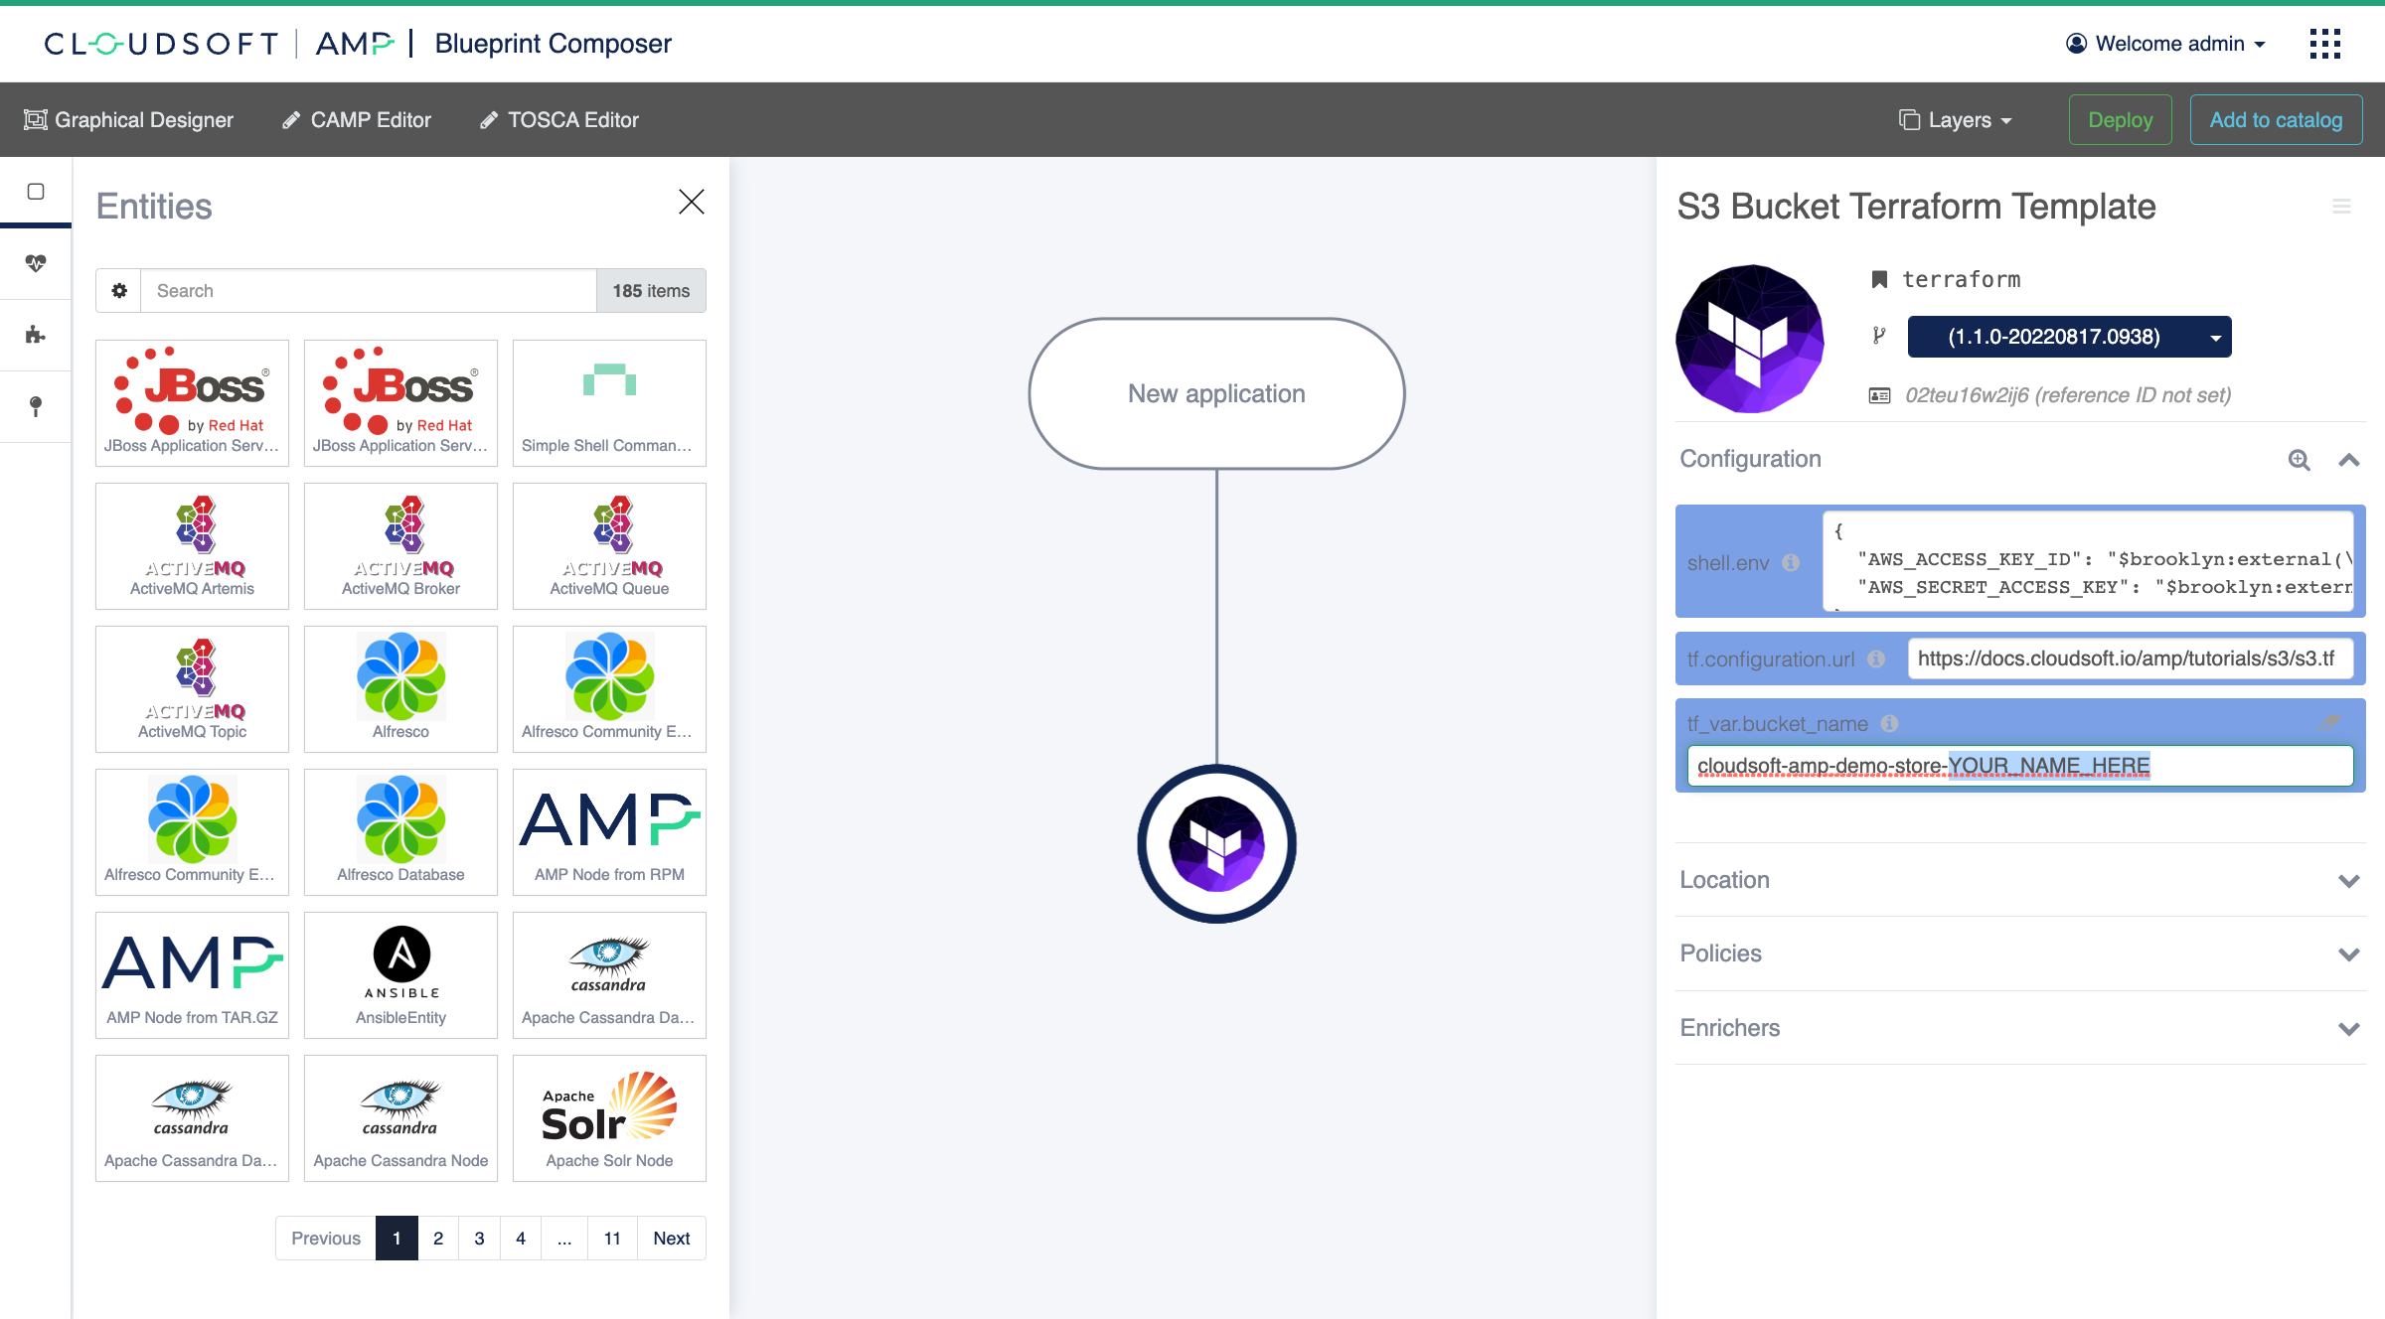Select the AnsibleEntity tile
Screen dimensions: 2385x1319
click(400, 975)
